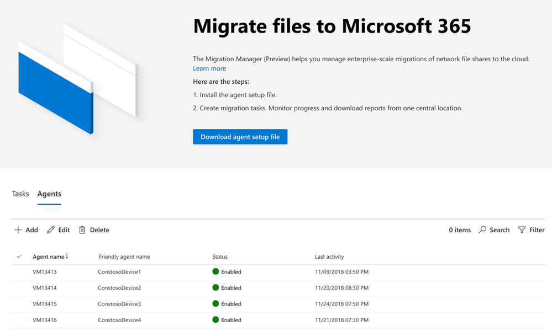The image size is (552, 331).
Task: Click the Friendly agent name column header
Action: (124, 257)
